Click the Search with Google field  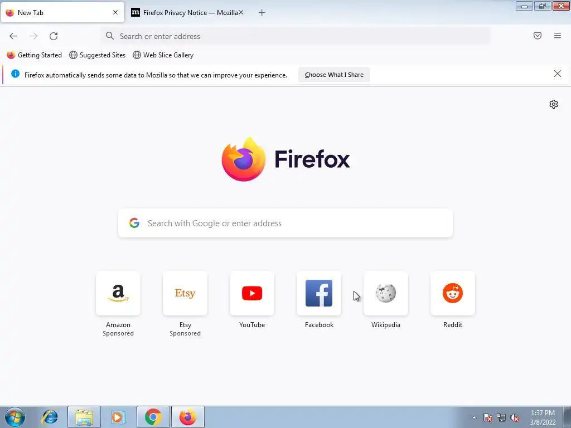[285, 223]
